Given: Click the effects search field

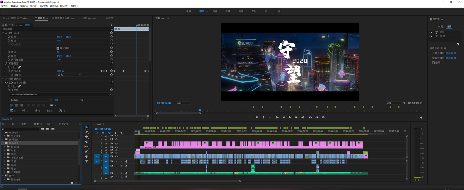Looking at the screenshot, I should click(21, 129).
